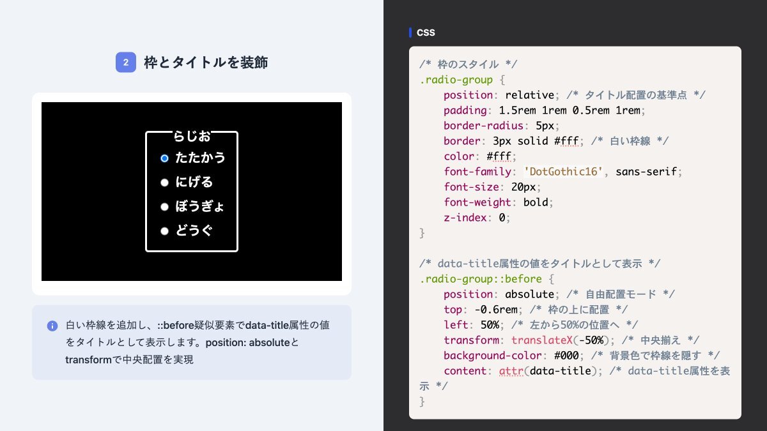
Task: Click the CSS label above the code block
Action: point(426,33)
